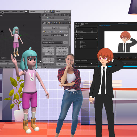Open the Select menu in viewport header
Viewport: 137px width, 137px height.
coord(7,62)
